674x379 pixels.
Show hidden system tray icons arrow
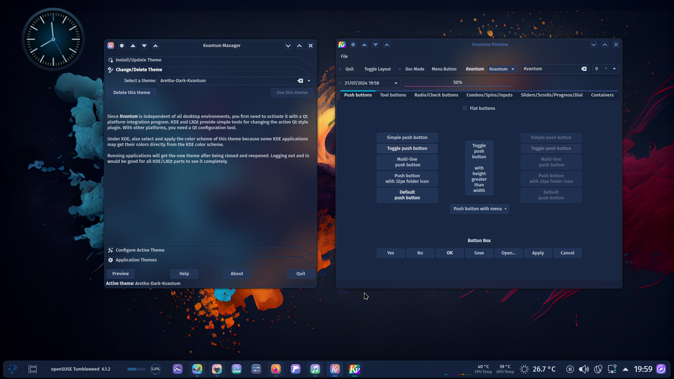(626, 369)
